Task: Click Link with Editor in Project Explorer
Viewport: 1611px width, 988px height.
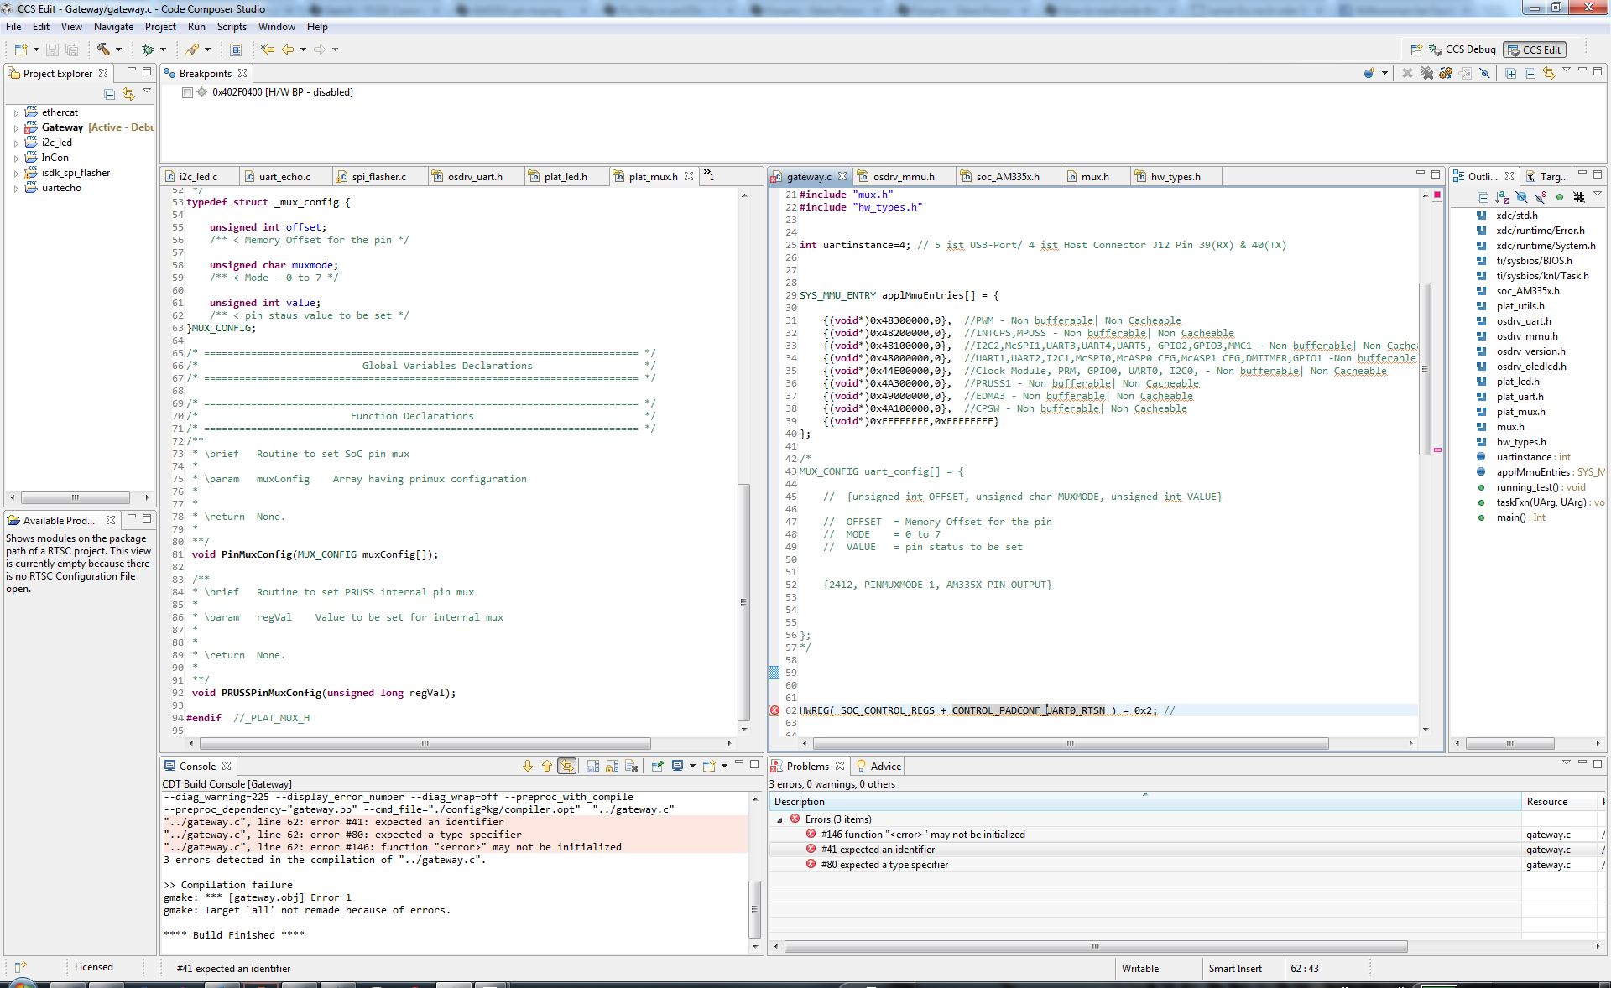Action: pyautogui.click(x=128, y=94)
